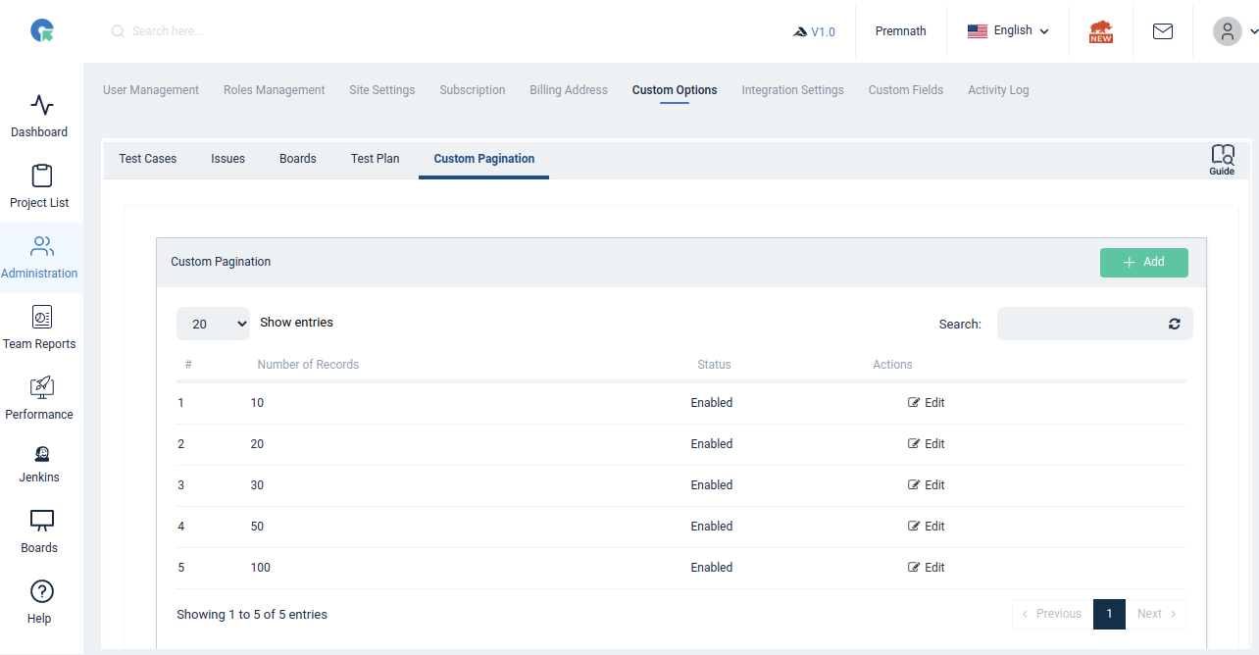Switch to the Issues sub-tab
This screenshot has width=1259, height=655.
pos(227,159)
